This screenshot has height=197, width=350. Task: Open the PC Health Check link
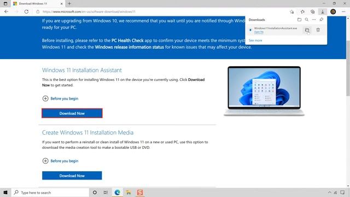[127, 40]
